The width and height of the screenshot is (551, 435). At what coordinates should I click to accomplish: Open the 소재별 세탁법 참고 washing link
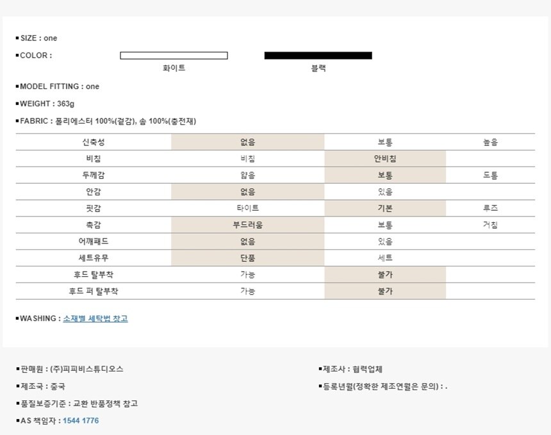[95, 318]
